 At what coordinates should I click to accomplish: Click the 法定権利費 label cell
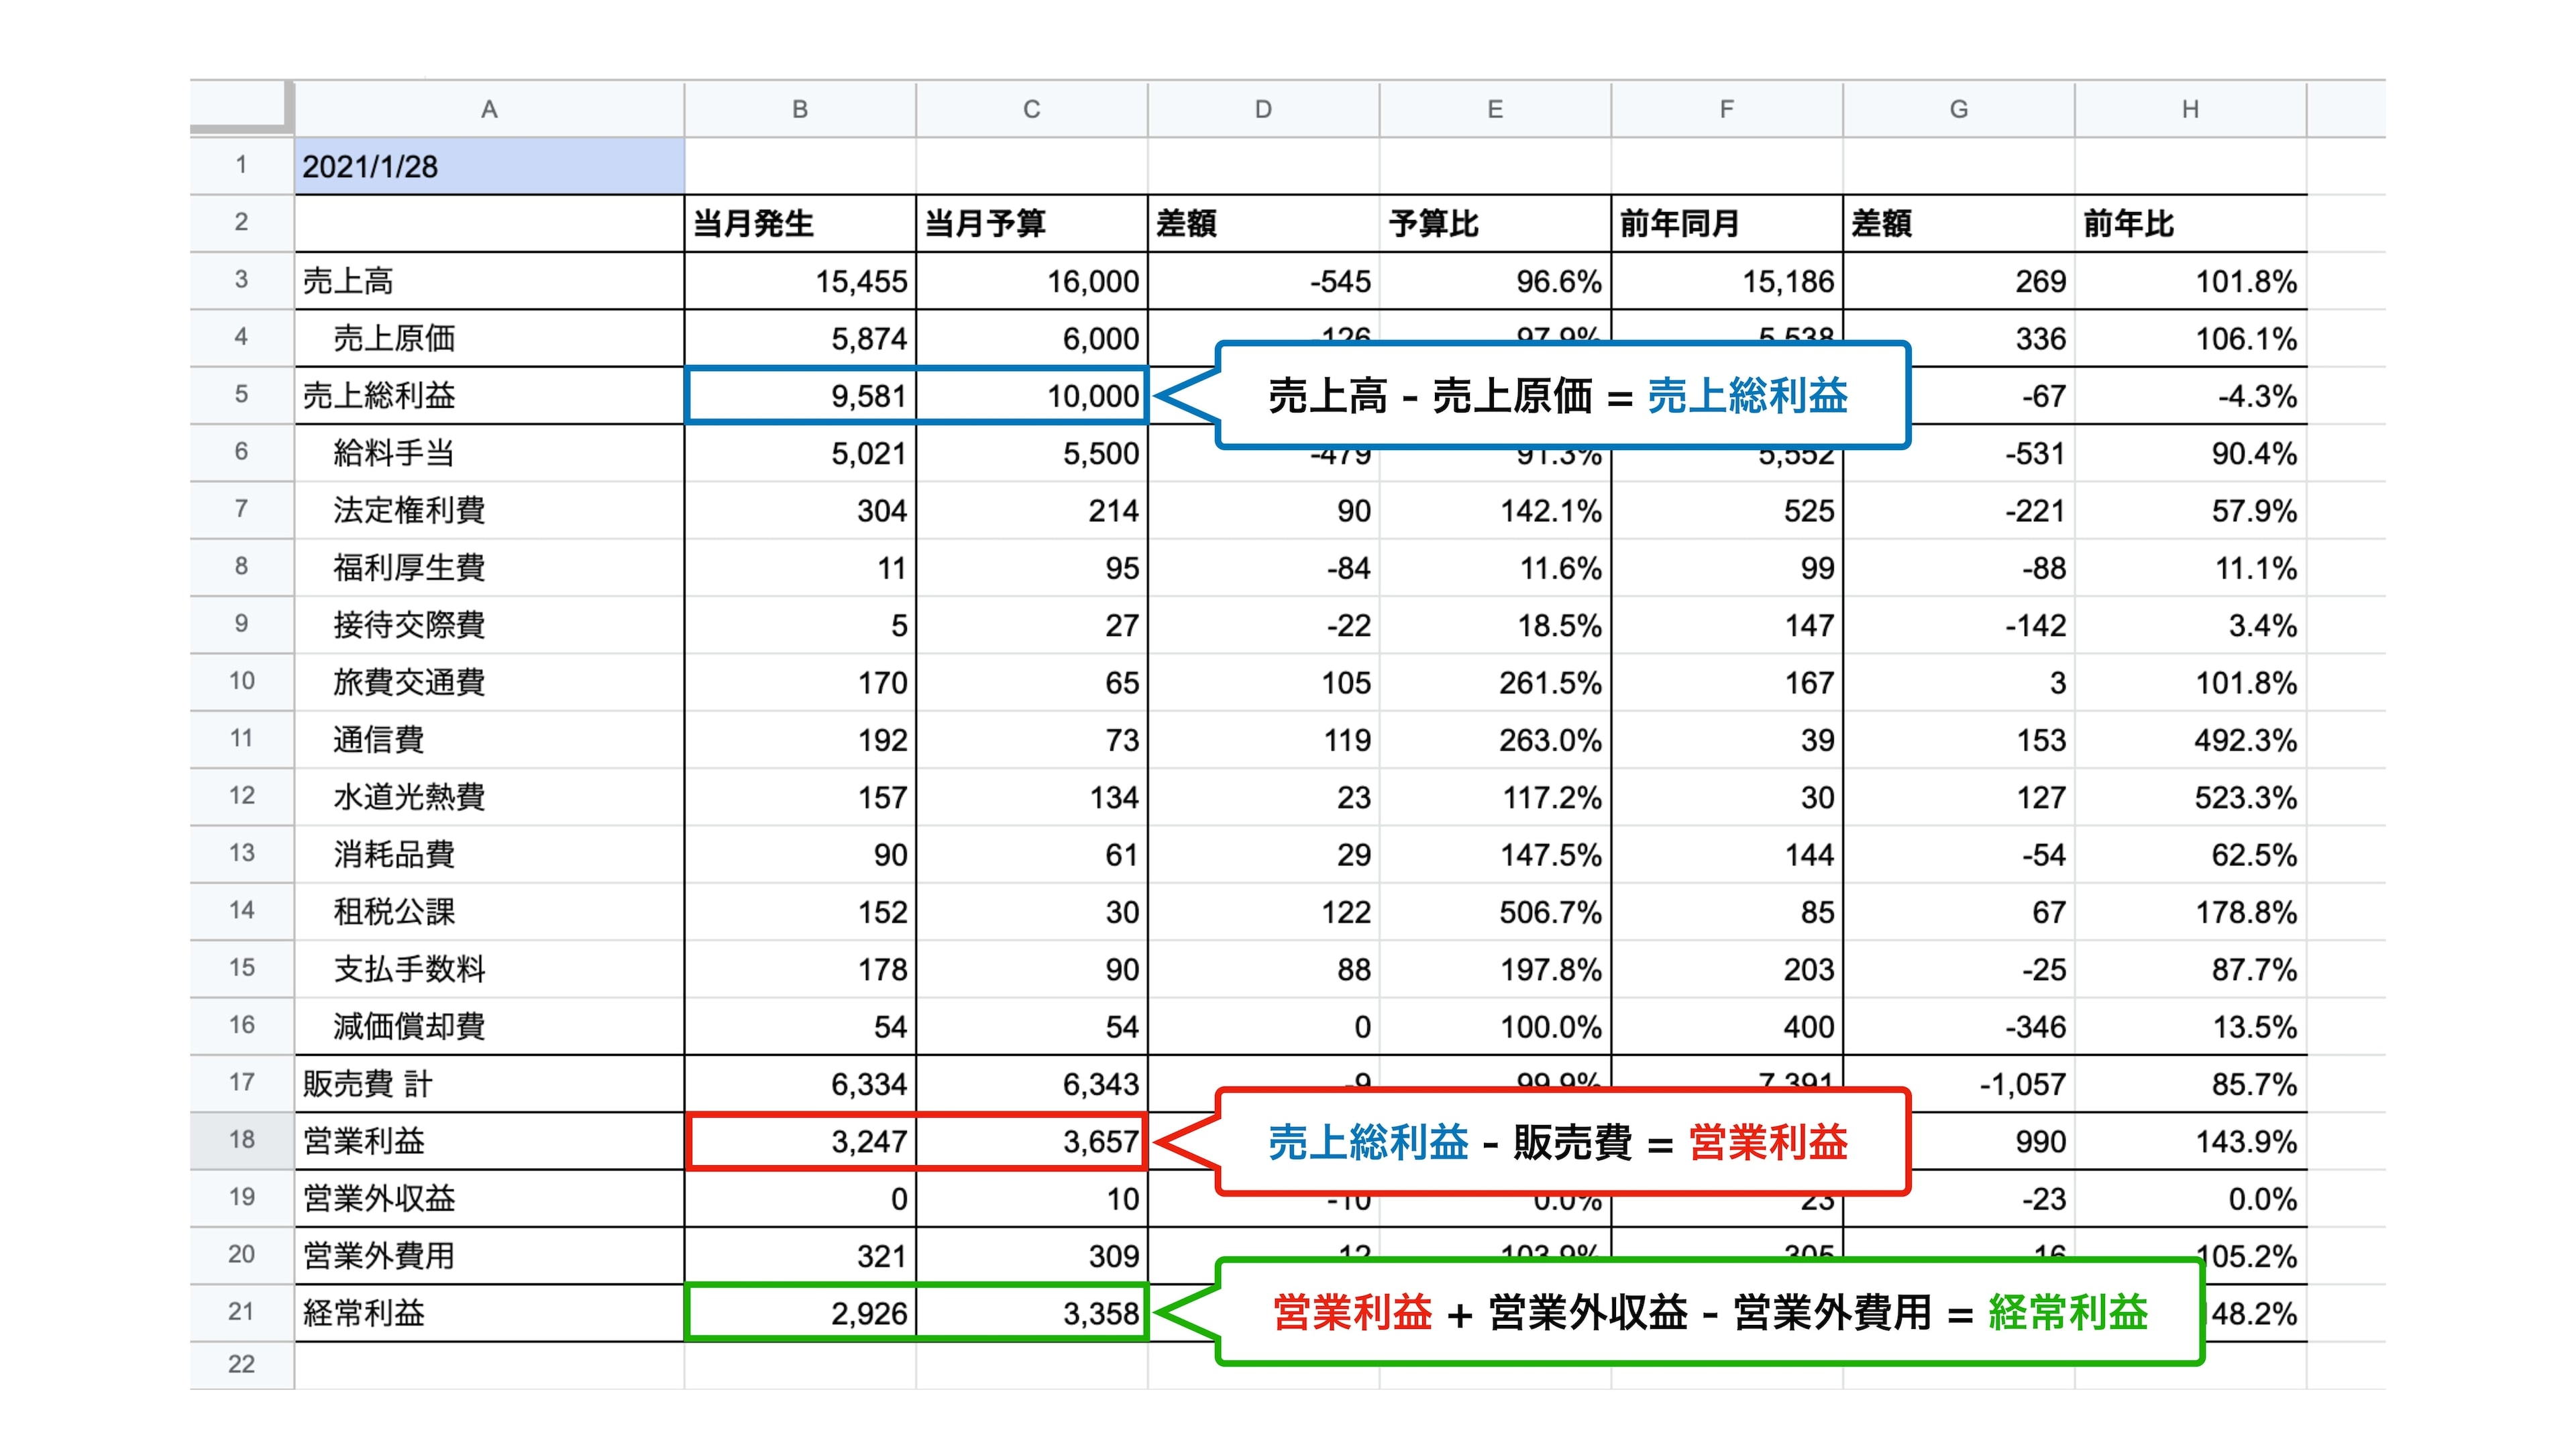[x=489, y=510]
